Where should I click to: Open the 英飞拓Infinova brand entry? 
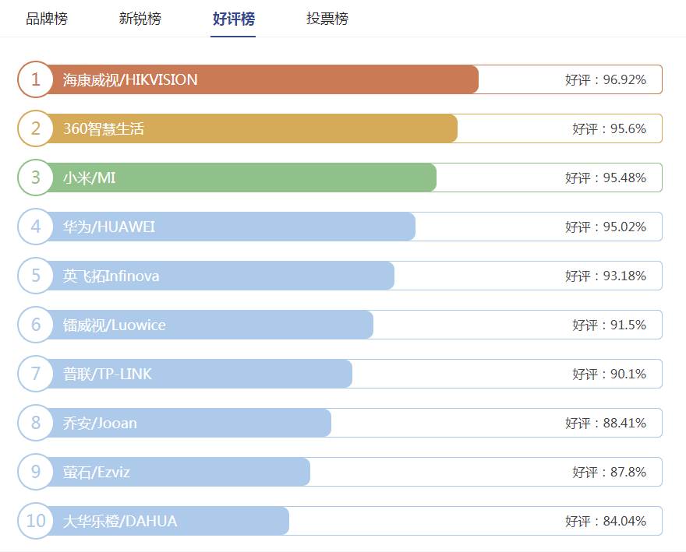click(111, 276)
